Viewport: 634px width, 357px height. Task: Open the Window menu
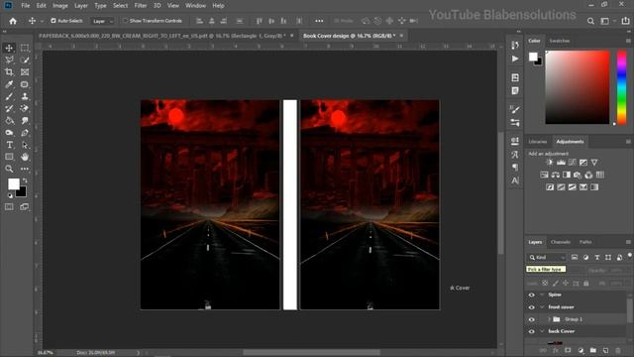click(196, 6)
